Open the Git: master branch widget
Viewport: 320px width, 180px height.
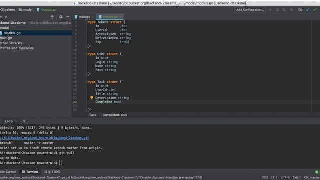click(312, 178)
